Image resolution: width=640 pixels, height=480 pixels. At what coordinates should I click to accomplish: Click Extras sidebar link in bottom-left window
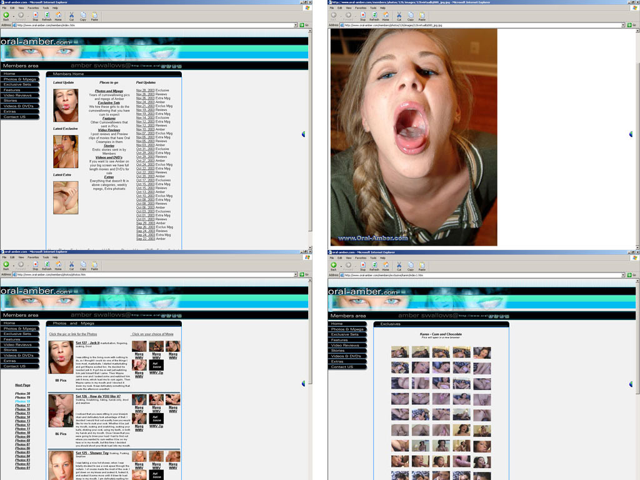[19, 361]
